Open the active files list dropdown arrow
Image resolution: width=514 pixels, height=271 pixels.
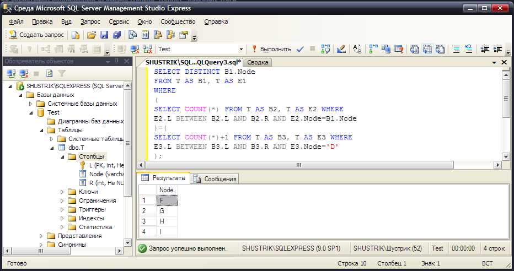point(494,62)
